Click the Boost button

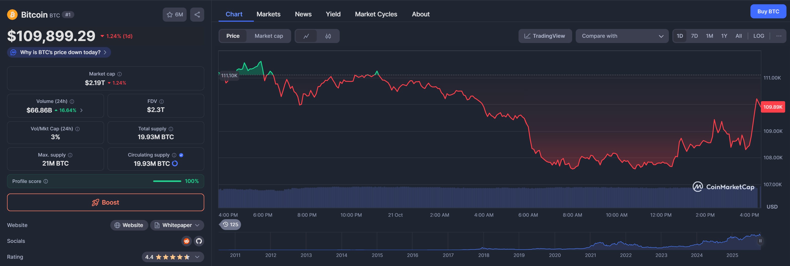coord(106,203)
